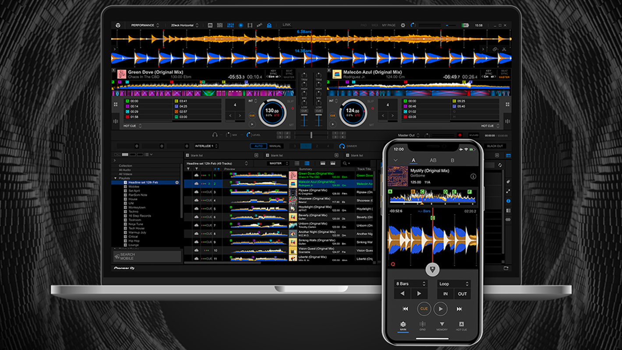Screen dimensions: 622x350
Task: Toggle the AUTO transition mode
Action: point(258,146)
